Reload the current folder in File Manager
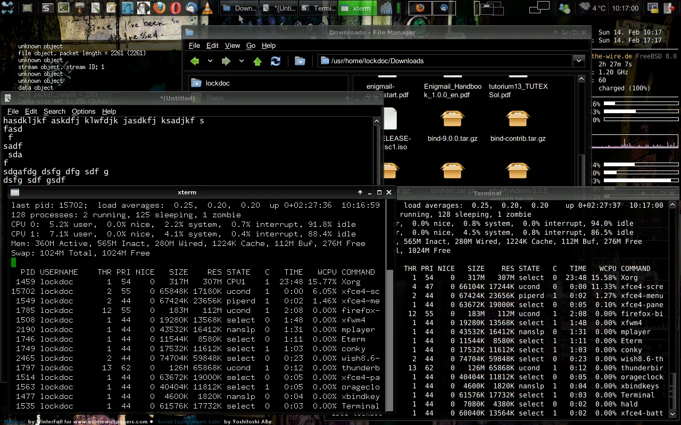This screenshot has height=425, width=681. [275, 61]
